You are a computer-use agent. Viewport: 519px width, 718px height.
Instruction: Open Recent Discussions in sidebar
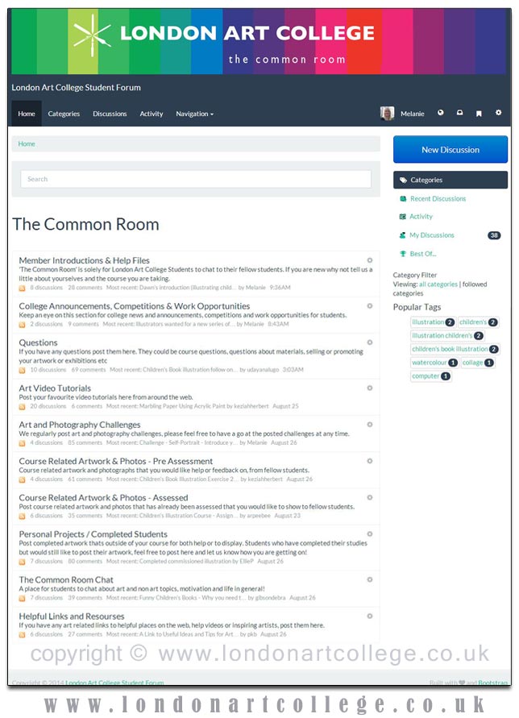pos(438,199)
